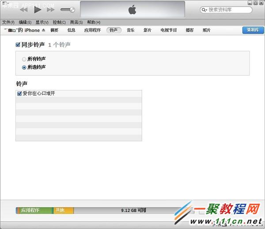Click the yellow 其他 storage segment
The width and height of the screenshot is (265, 229).
pos(64,210)
